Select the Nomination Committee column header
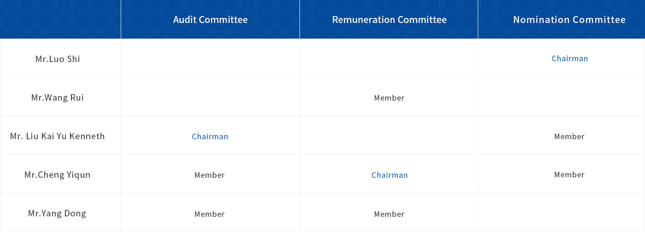 click(x=569, y=20)
